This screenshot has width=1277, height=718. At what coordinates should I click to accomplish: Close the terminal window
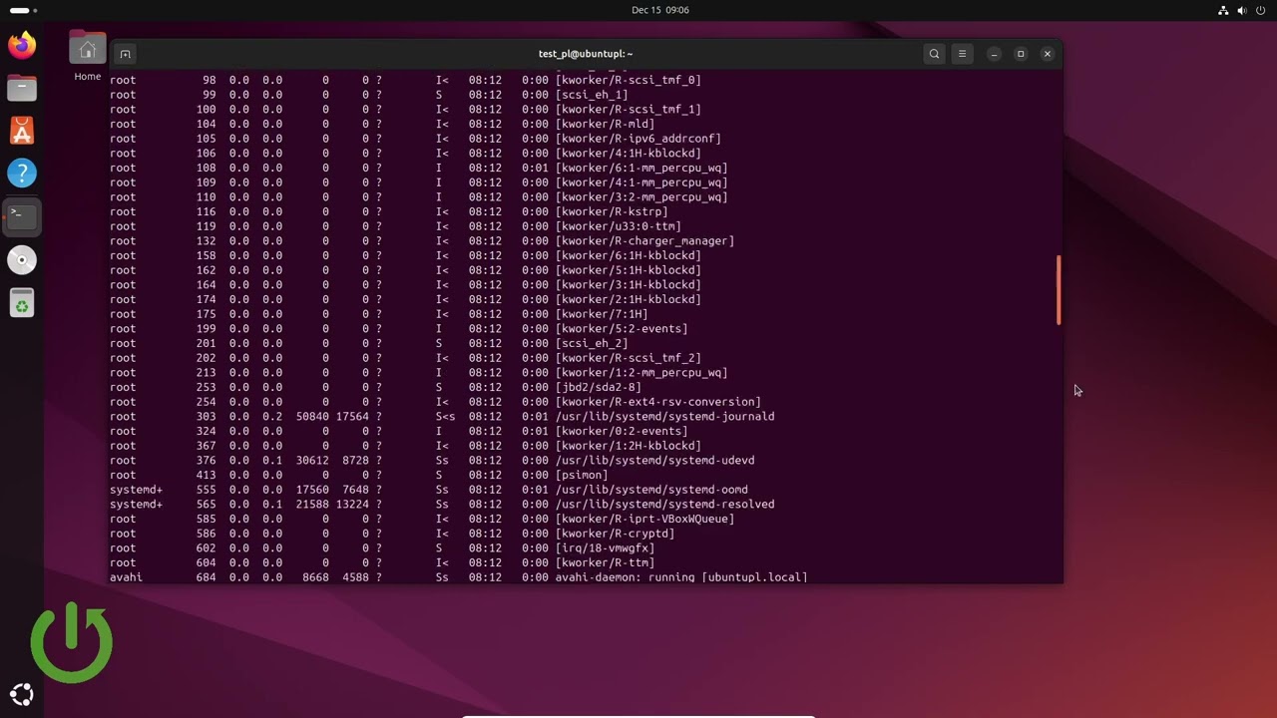pyautogui.click(x=1048, y=54)
